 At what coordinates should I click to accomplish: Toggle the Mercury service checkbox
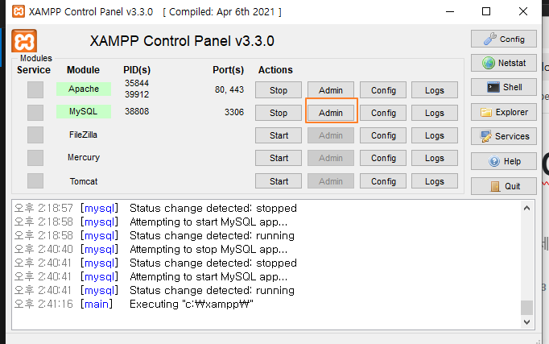[35, 158]
